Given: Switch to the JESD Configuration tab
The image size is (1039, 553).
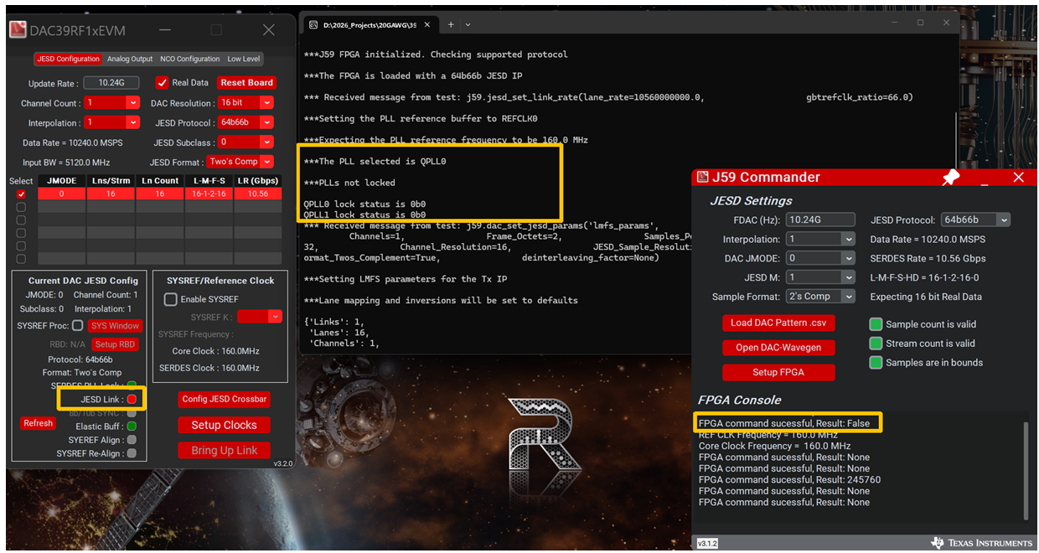Looking at the screenshot, I should click(68, 59).
